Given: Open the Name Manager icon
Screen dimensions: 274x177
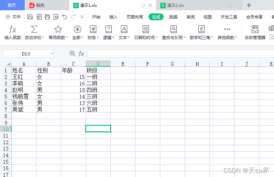Looking at the screenshot, I should click(x=255, y=29).
